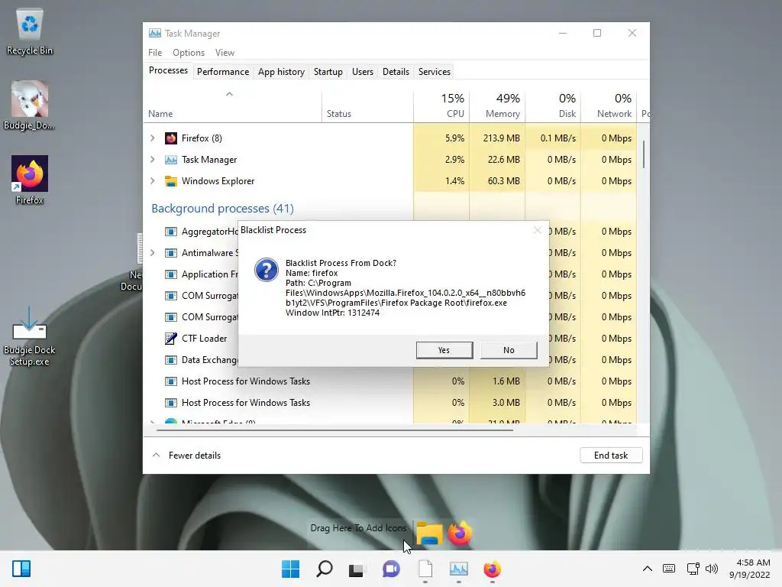Select Budgie Dock Setup.exe desktop icon
Screen dimensions: 782x587
[30, 336]
